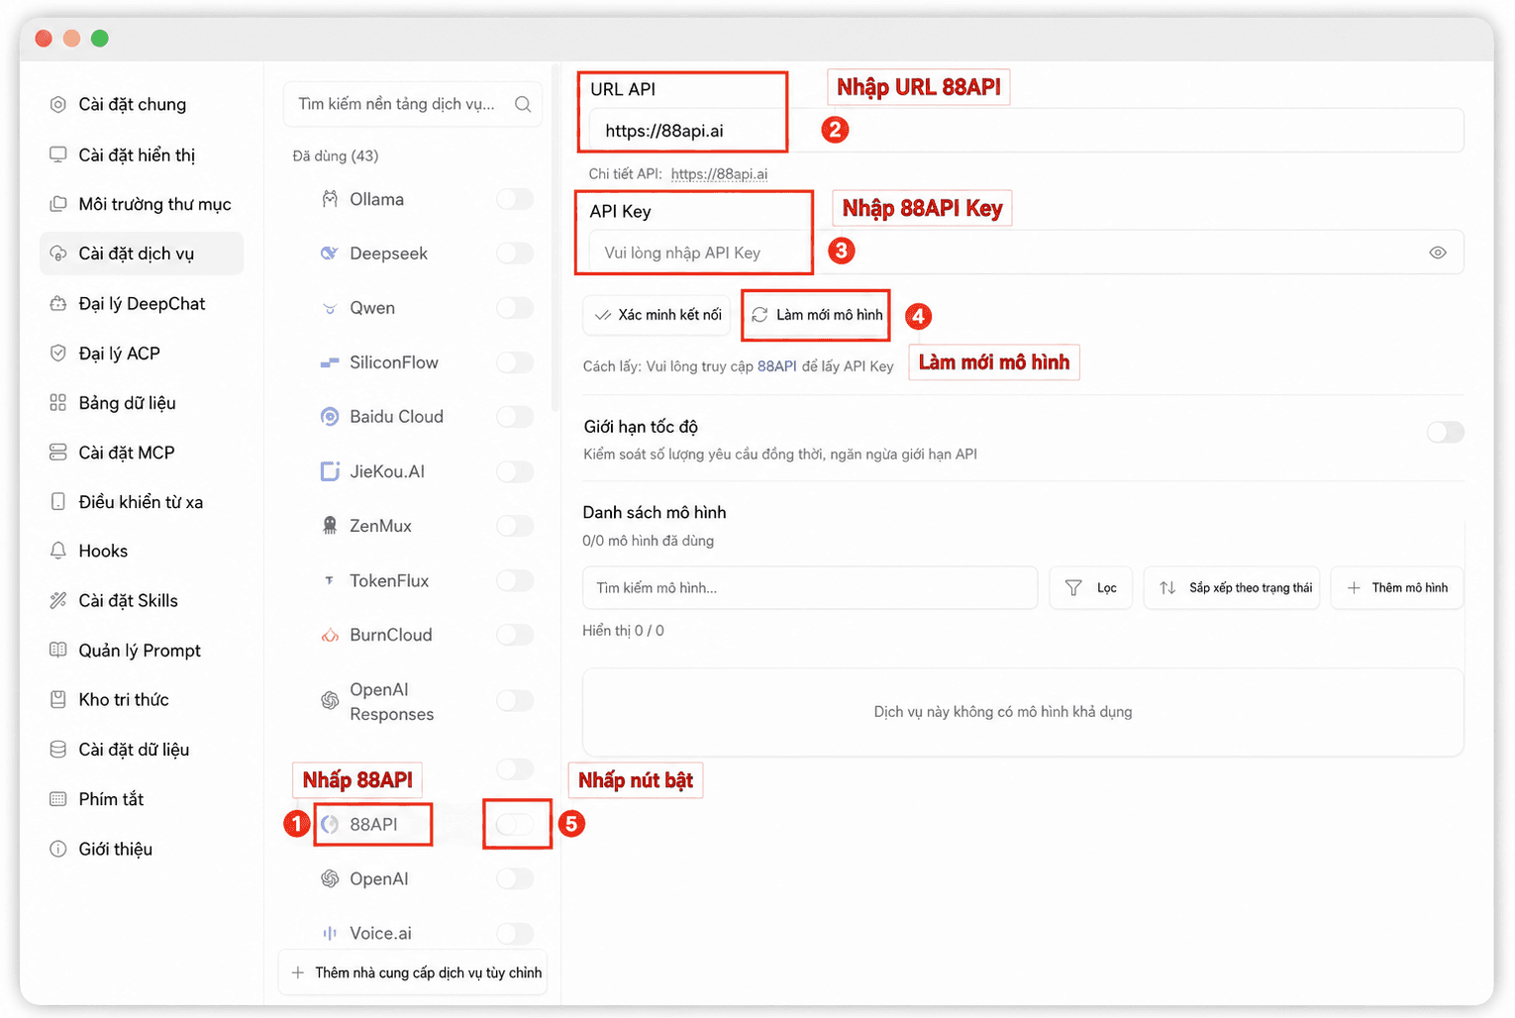Click the filter funnel icon
Screen dimensions: 1515x1018
click(x=1073, y=588)
